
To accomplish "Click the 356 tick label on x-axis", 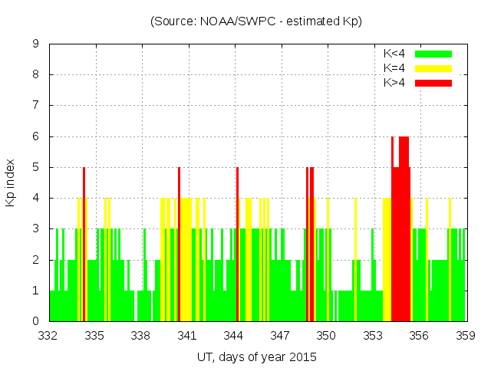I will tap(419, 336).
